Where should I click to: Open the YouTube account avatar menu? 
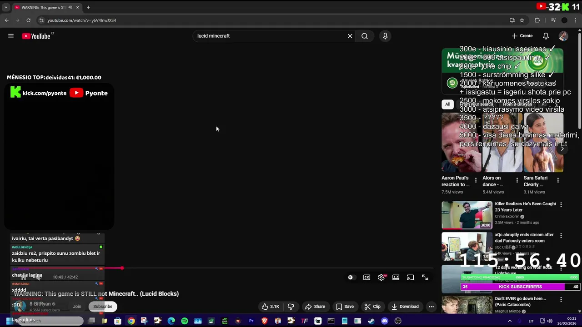(x=563, y=36)
